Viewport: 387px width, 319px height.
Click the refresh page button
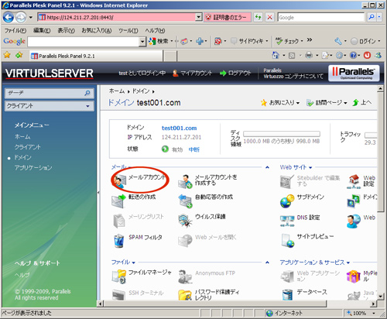[x=258, y=18]
